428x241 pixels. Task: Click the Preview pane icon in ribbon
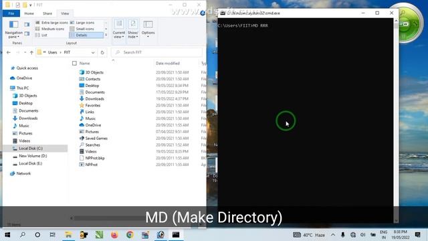coord(27,25)
